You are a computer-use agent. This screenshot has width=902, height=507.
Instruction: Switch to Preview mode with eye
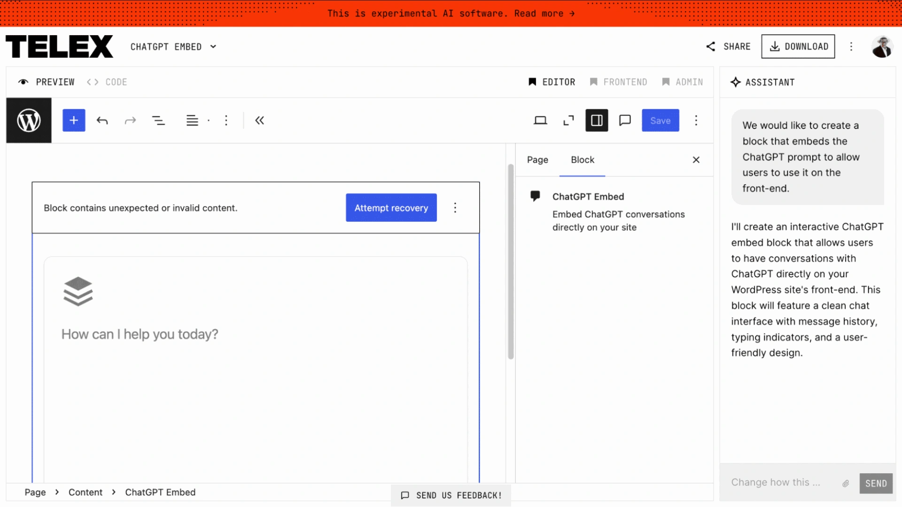tap(46, 82)
